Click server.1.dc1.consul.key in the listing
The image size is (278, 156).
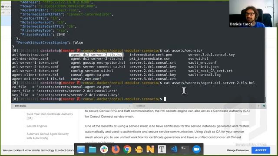tap(152, 67)
